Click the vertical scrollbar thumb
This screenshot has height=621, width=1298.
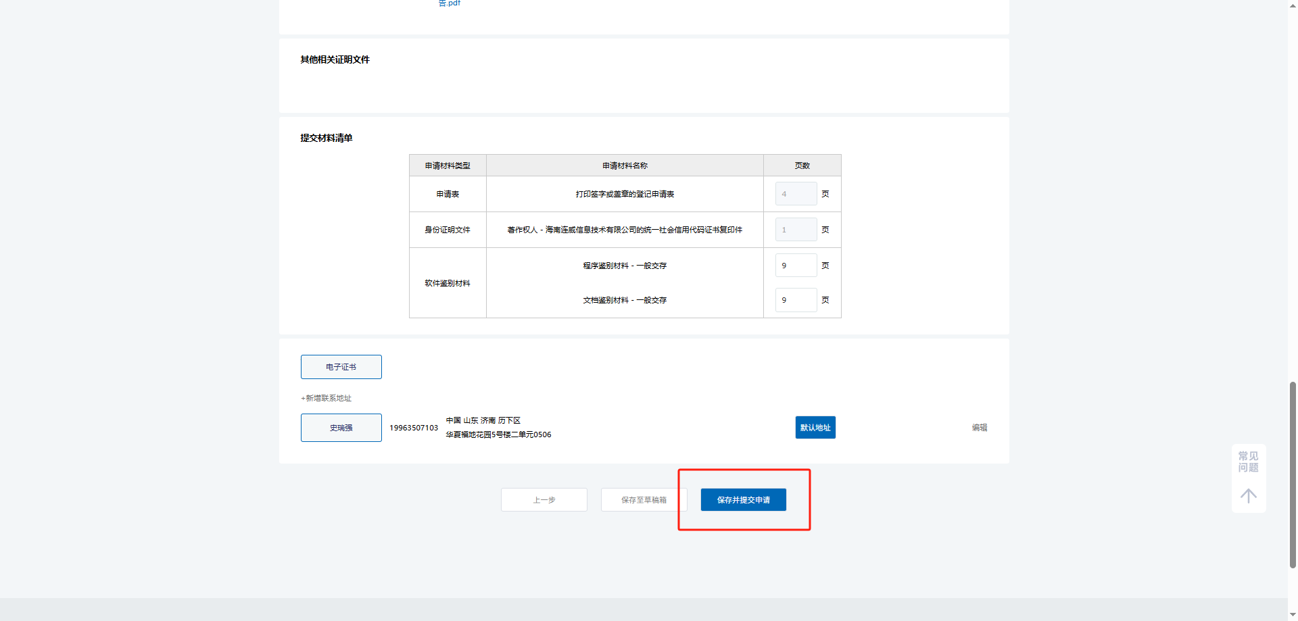pos(1293,473)
